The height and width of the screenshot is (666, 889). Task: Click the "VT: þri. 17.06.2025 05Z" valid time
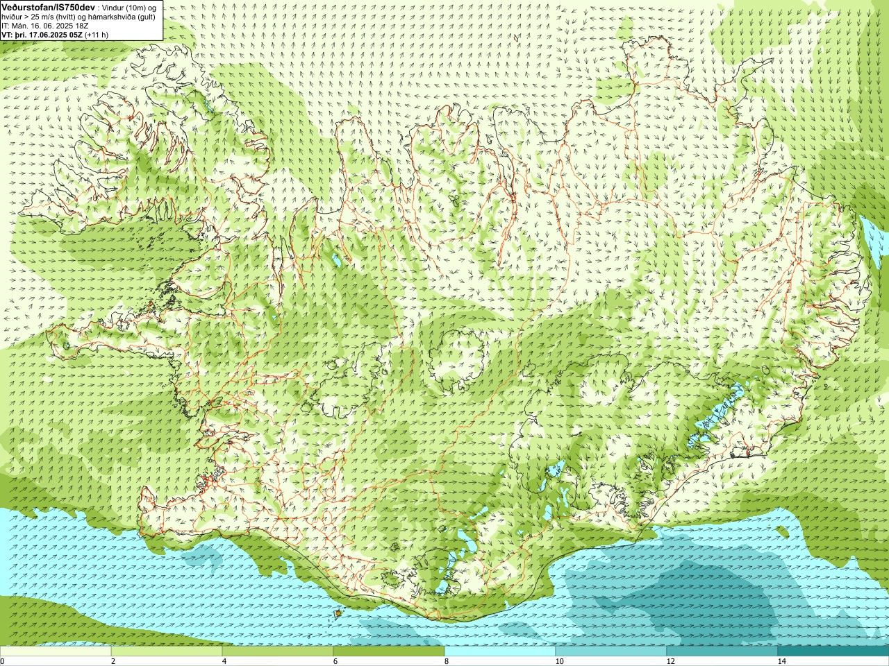click(42, 35)
